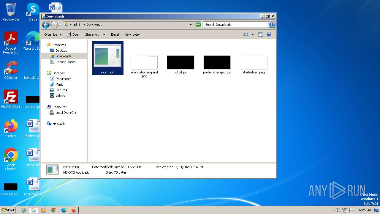
Task: Open the Organize menu
Action: pyautogui.click(x=53, y=34)
